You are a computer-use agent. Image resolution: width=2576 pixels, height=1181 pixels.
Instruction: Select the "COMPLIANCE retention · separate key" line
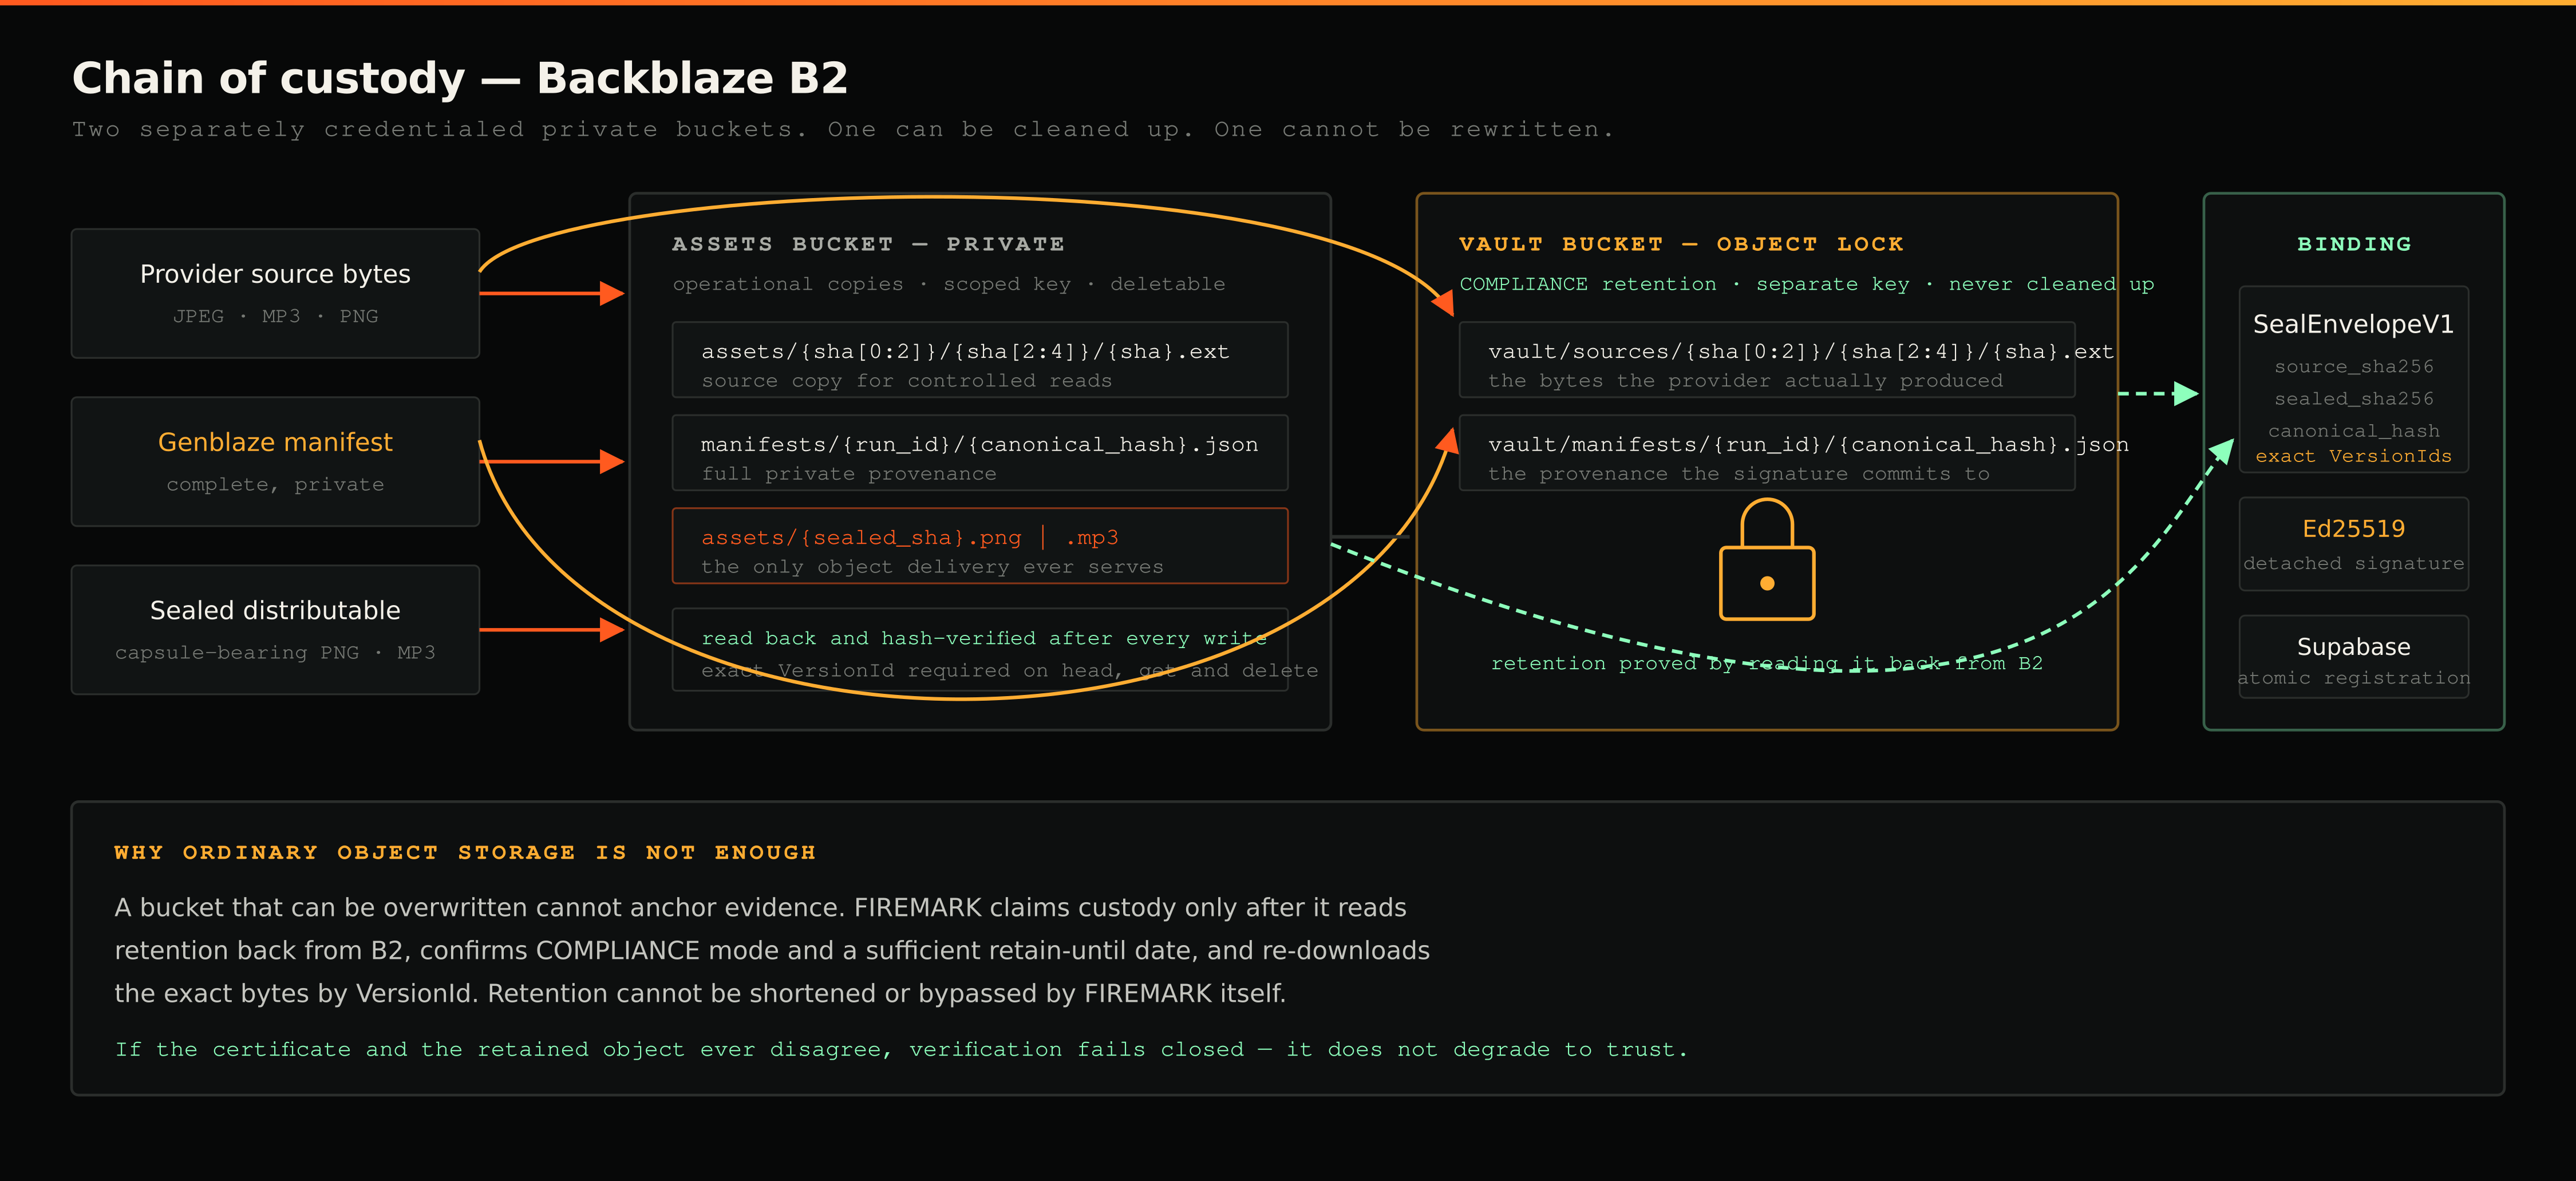click(1806, 284)
